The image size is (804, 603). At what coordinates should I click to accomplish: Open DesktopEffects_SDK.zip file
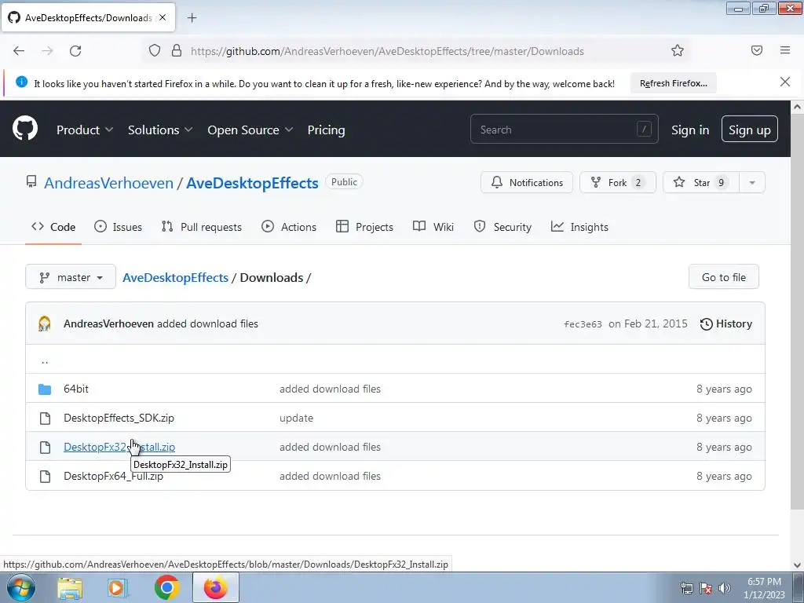coord(119,418)
